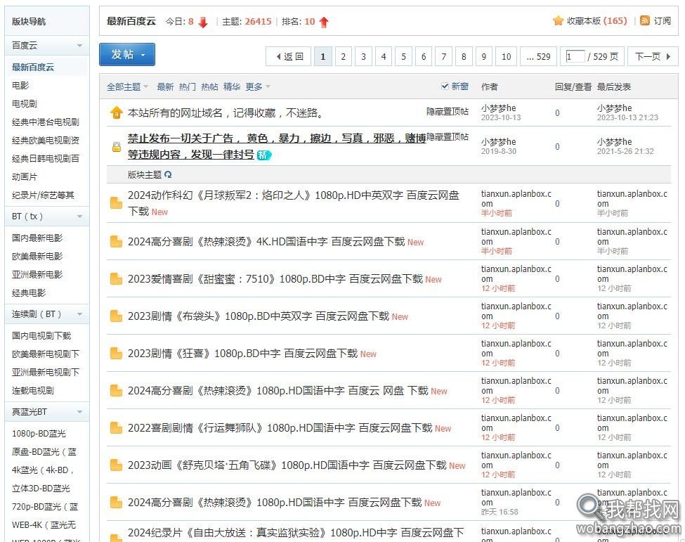Select 最新百度云 in sidebar
The height and width of the screenshot is (542, 685).
[33, 67]
